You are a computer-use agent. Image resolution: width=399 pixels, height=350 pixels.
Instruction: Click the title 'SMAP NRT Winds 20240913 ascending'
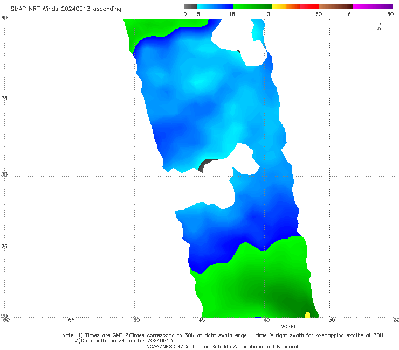tap(66, 9)
